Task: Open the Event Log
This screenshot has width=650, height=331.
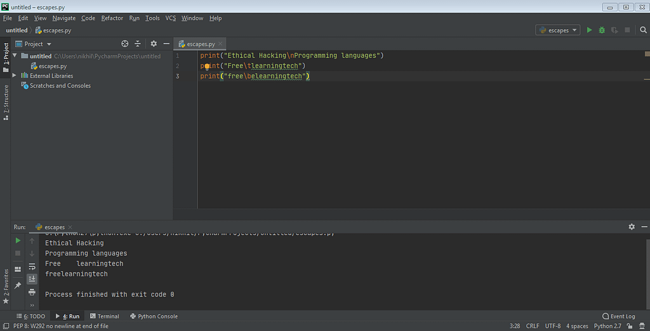Action: pyautogui.click(x=618, y=316)
